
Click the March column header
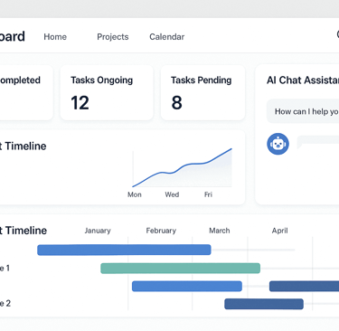tap(220, 231)
